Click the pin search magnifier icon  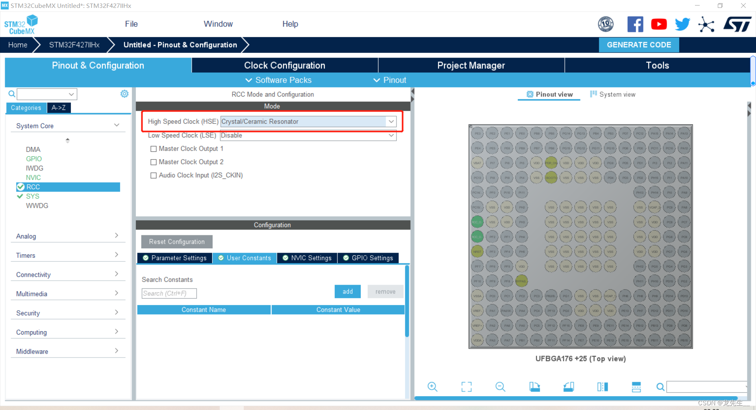point(660,387)
